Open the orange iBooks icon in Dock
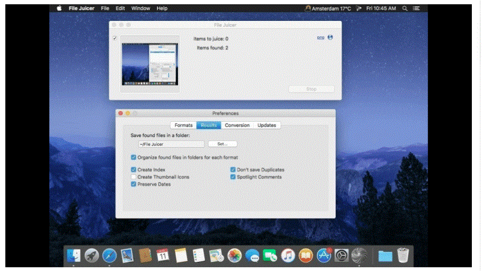The height and width of the screenshot is (271, 482). (306, 255)
